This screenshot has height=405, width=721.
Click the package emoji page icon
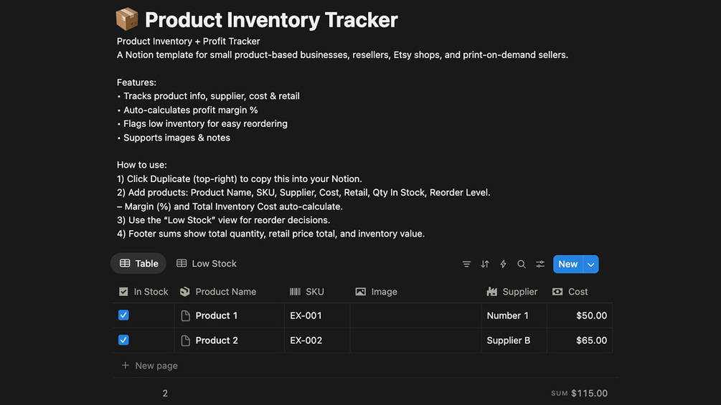point(127,19)
